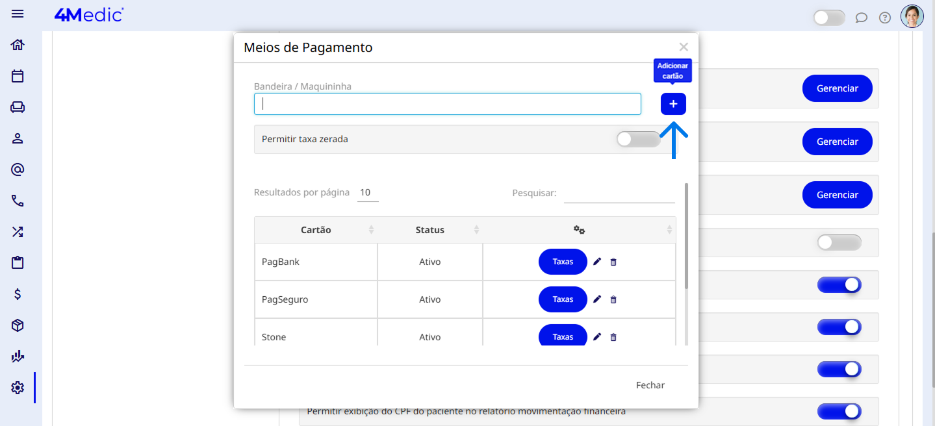Open the dollar sign financial icon in sidebar
The height and width of the screenshot is (426, 935).
[x=18, y=294]
